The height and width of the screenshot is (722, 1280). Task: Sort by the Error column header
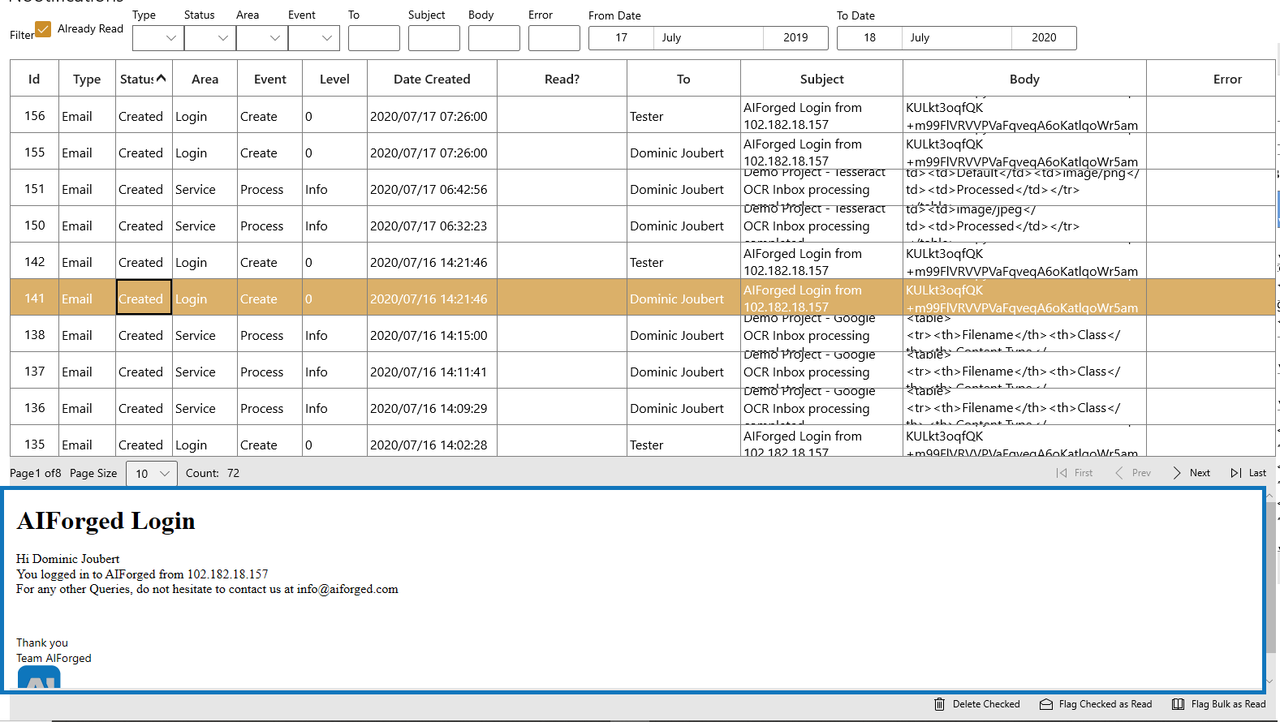tap(1211, 79)
